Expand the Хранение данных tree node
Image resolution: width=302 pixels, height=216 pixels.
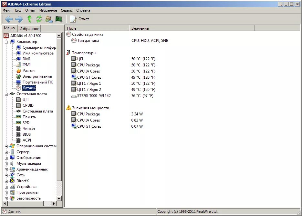[6, 170]
